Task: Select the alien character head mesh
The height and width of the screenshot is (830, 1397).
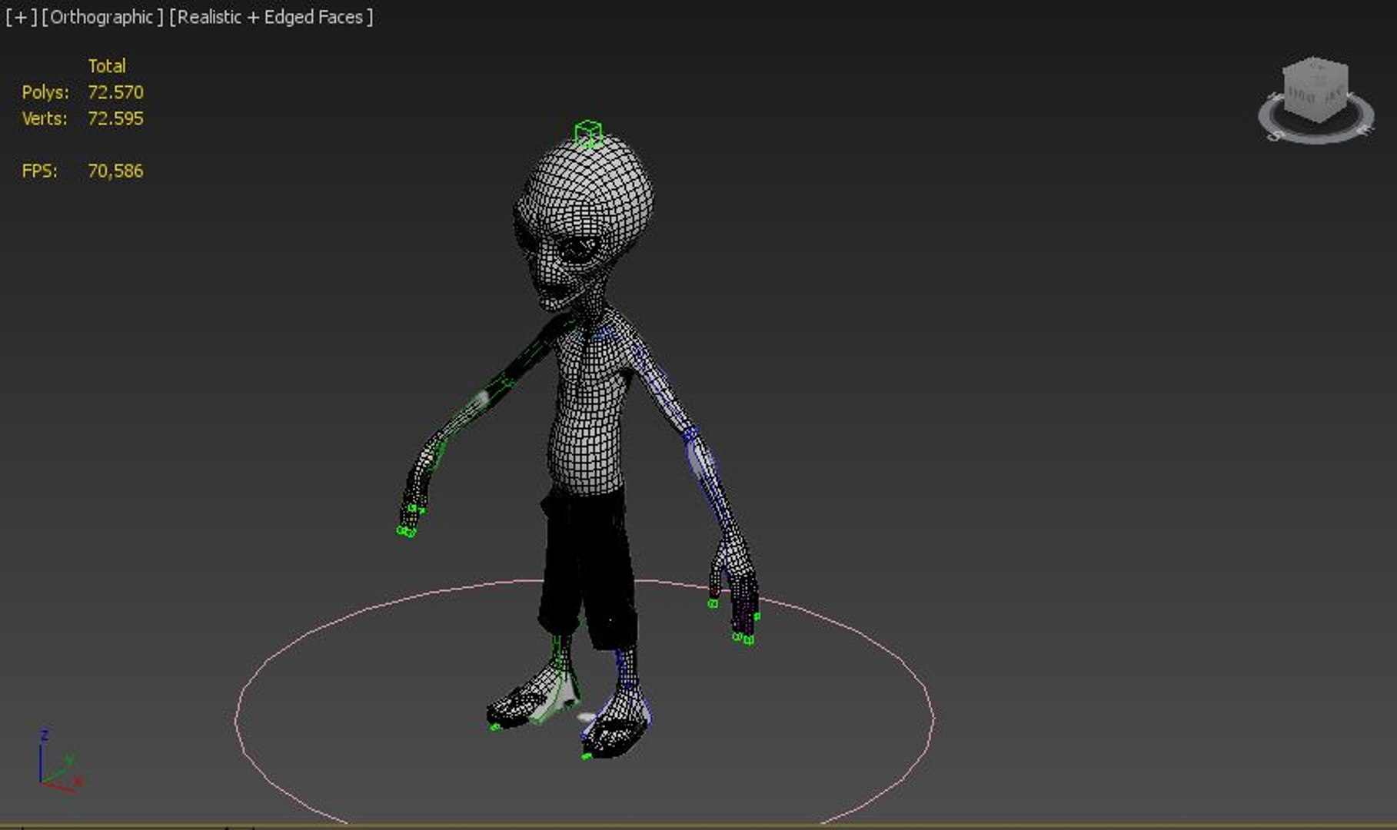Action: [584, 223]
